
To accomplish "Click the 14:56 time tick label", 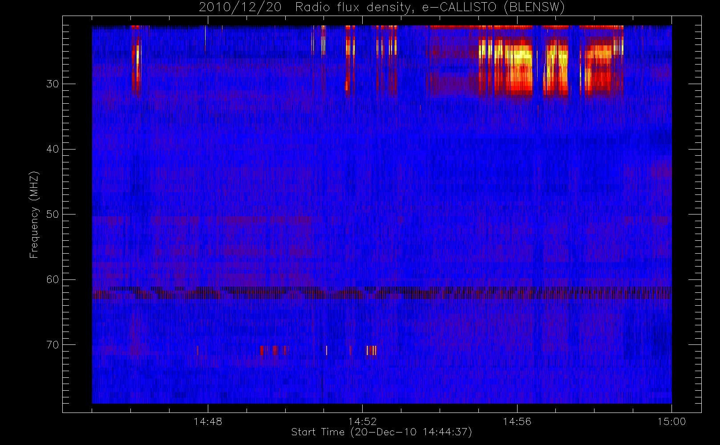I will 517,421.
